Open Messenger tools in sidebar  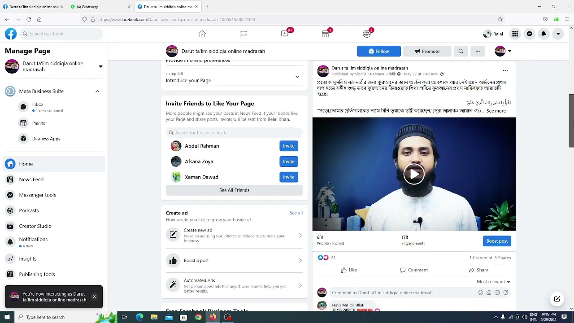[x=54, y=195]
